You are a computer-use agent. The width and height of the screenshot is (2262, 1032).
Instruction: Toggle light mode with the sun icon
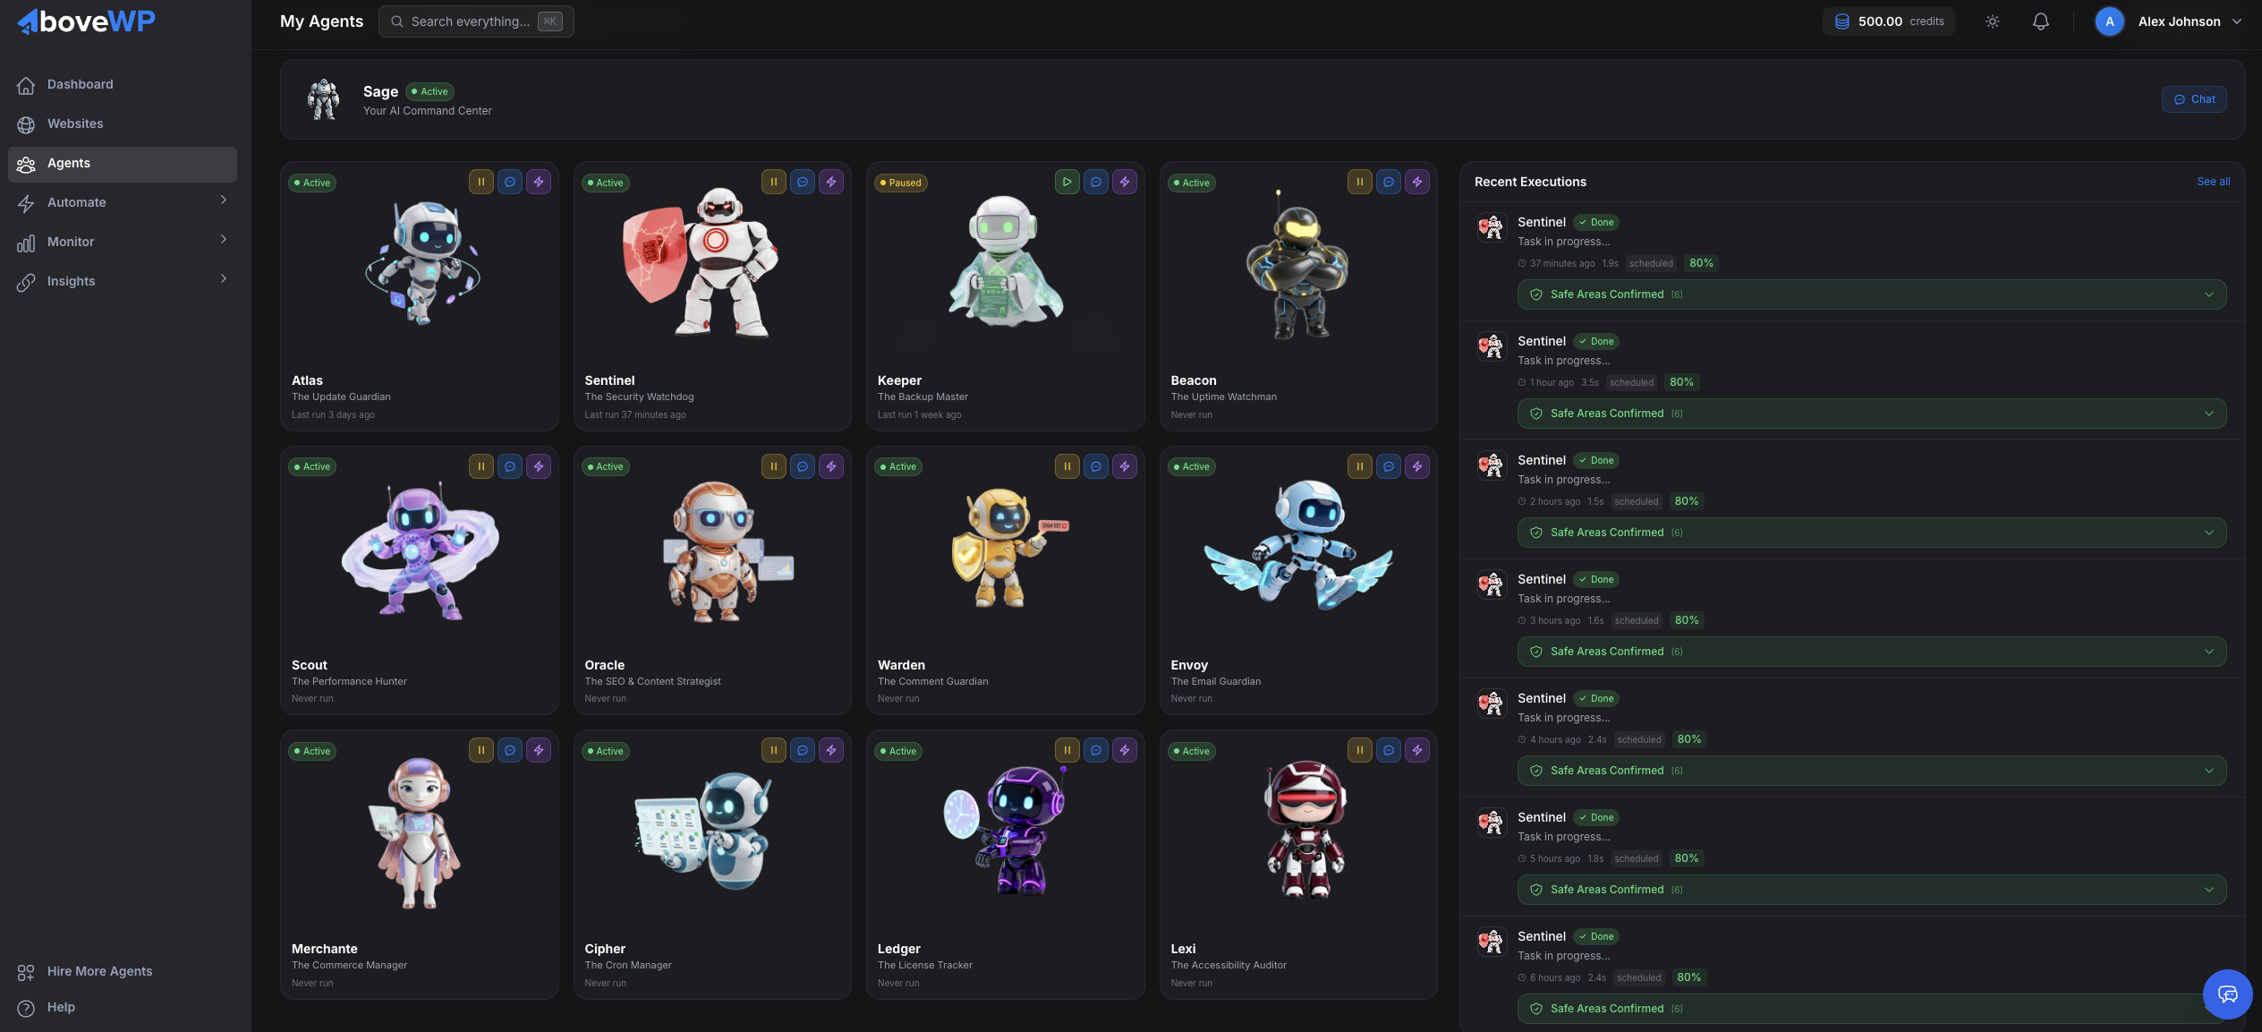pyautogui.click(x=1993, y=21)
